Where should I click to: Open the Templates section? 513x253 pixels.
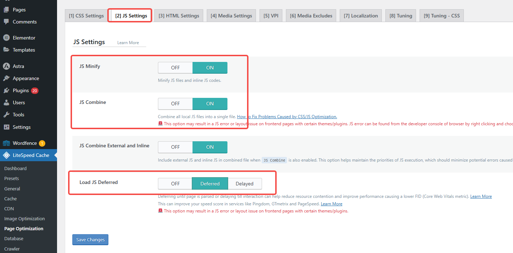coord(24,50)
